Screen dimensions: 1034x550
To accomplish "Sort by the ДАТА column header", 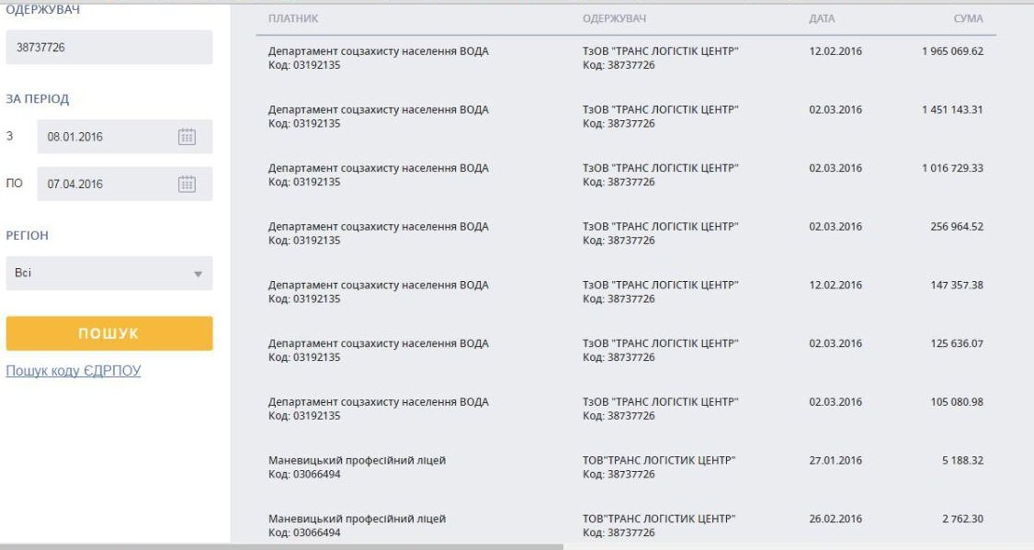I will click(822, 19).
